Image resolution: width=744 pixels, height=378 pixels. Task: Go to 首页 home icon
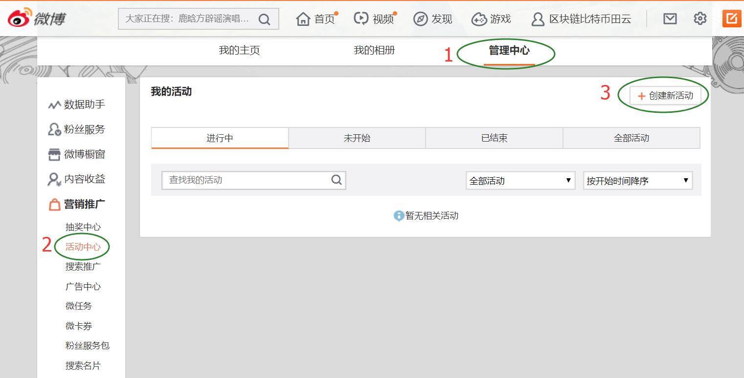(x=303, y=19)
